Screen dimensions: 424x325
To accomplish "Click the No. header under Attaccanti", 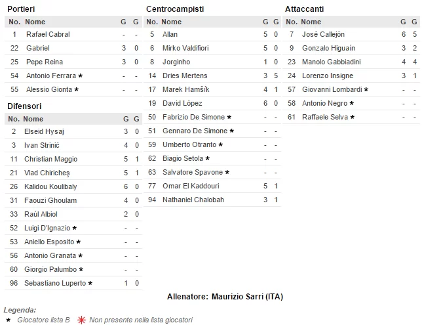I will 292,22.
